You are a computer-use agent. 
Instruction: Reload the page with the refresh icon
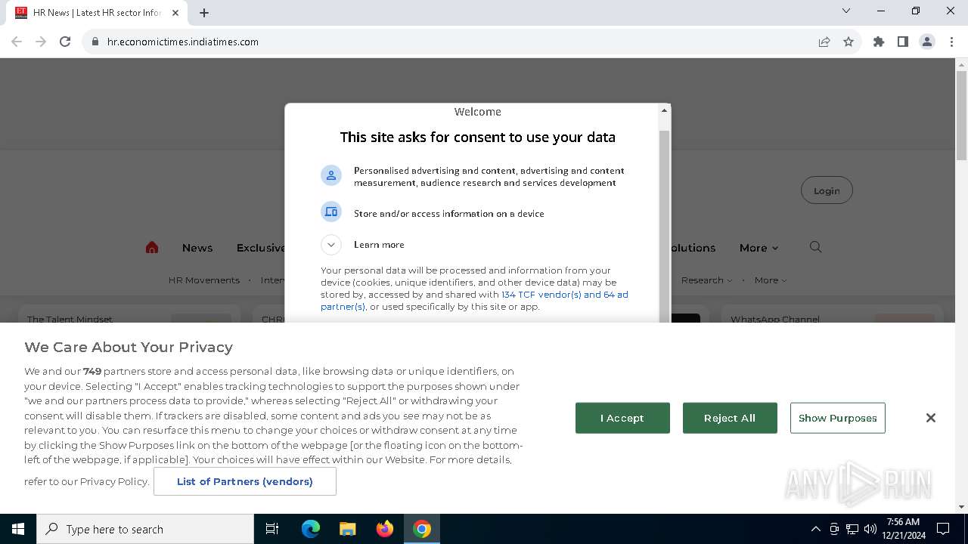(x=65, y=42)
